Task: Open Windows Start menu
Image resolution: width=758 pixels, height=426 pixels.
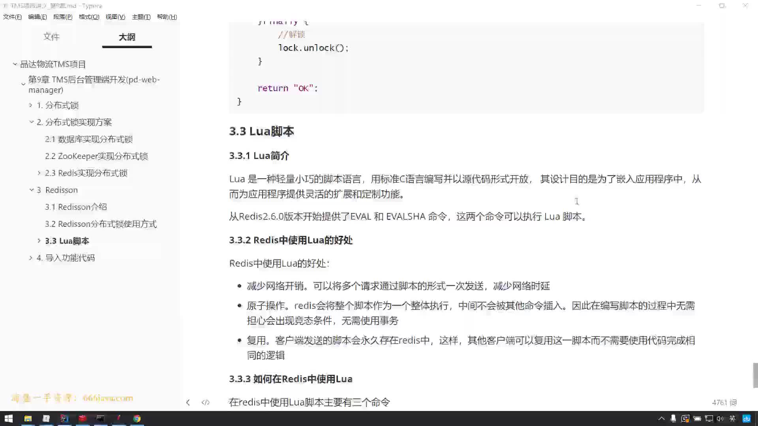Action: click(9, 419)
